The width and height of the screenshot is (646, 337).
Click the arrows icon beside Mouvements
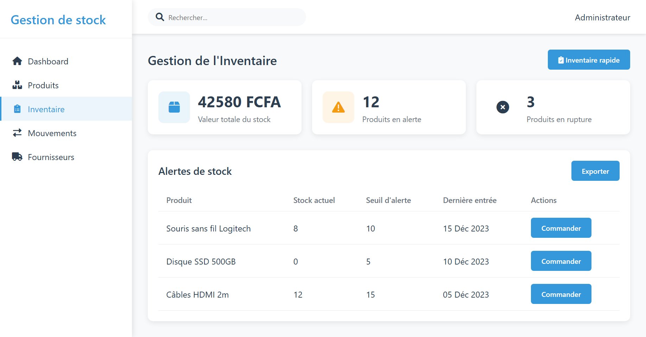[17, 133]
